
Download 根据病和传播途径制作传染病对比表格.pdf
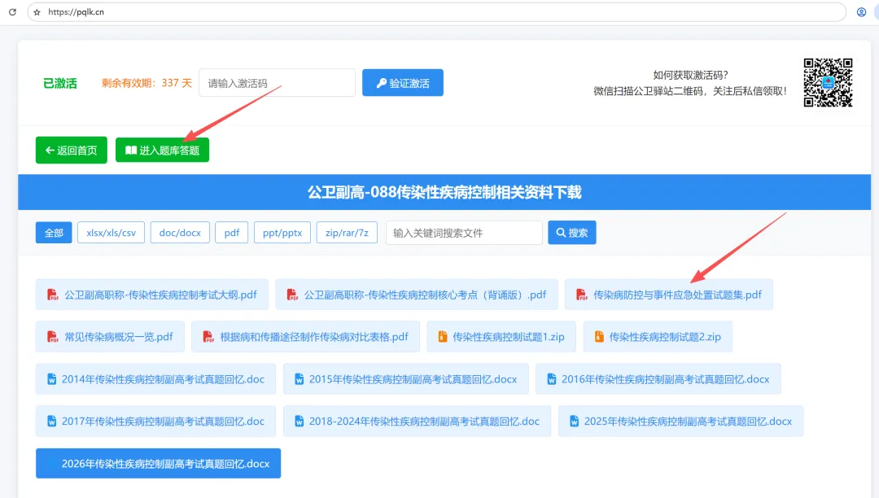305,337
